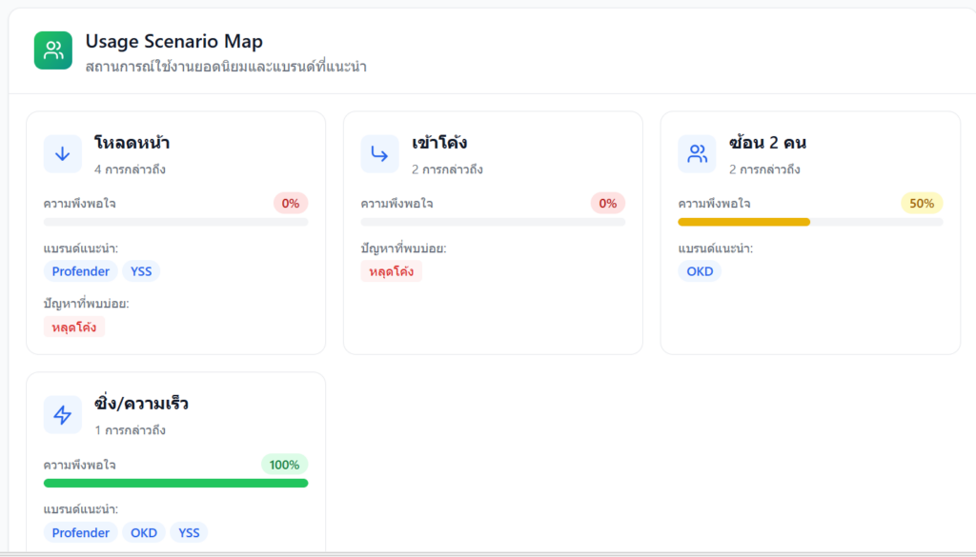Select the Profender tag in ซิ่ง/ความเร็ว card

pyautogui.click(x=81, y=532)
